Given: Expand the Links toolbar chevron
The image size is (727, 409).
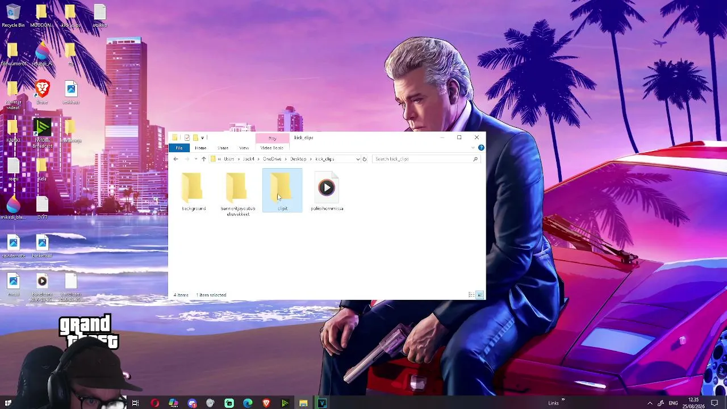Looking at the screenshot, I should [x=563, y=400].
